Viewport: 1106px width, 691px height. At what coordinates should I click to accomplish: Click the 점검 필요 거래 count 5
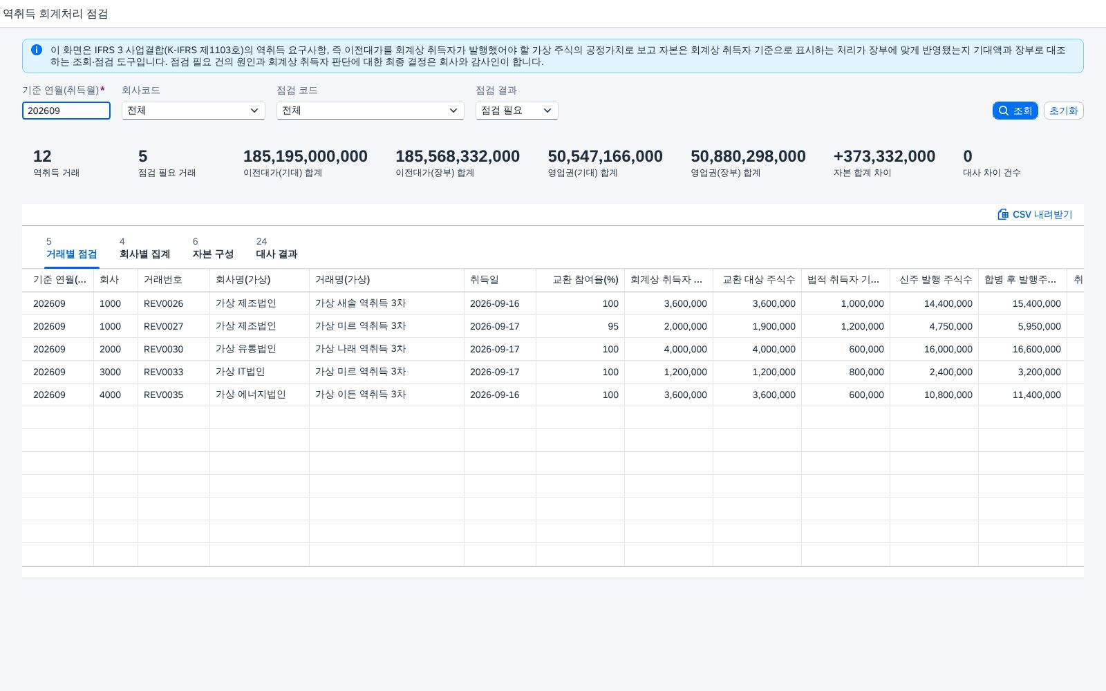coord(142,156)
